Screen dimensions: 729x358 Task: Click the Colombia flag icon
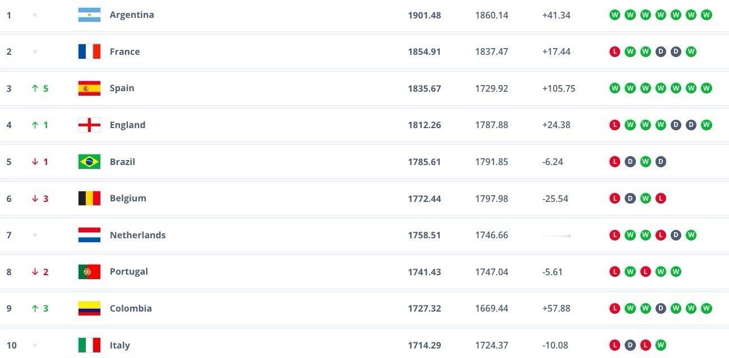[x=89, y=308]
